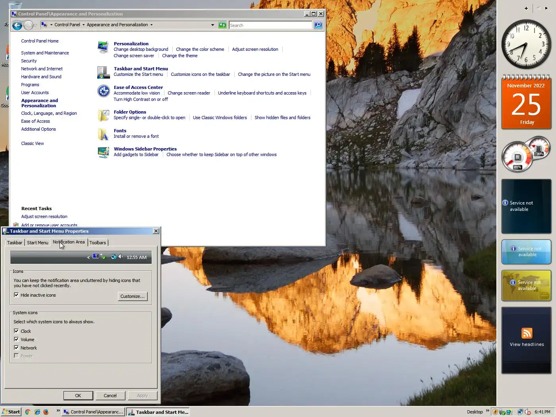Click the search magnifier icon in Control Panel
This screenshot has width=556, height=417.
[318, 25]
